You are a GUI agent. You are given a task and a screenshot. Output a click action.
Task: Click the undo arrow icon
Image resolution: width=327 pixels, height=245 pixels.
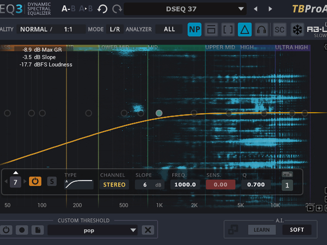[x=102, y=9]
